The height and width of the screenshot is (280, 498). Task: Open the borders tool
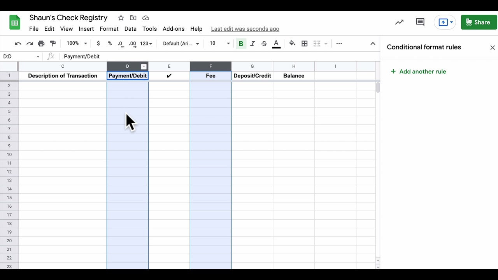(305, 44)
